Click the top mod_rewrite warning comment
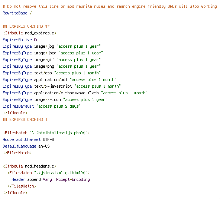The image size is (220, 199). click(110, 6)
